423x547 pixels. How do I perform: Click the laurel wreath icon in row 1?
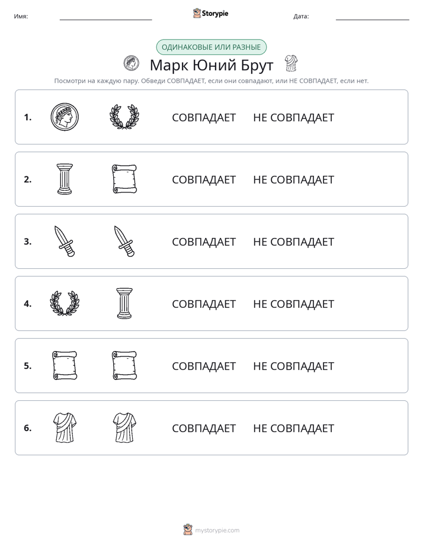124,117
